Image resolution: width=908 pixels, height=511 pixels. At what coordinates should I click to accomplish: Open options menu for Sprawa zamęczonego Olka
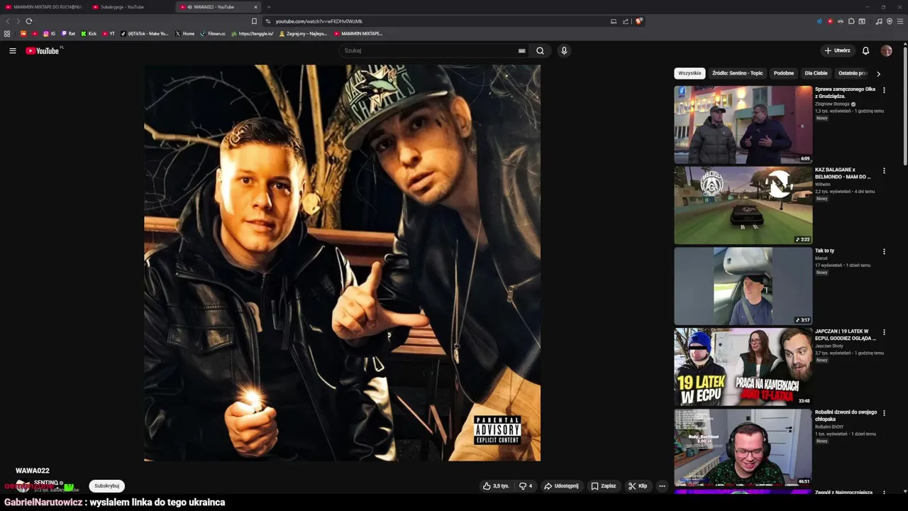(884, 90)
